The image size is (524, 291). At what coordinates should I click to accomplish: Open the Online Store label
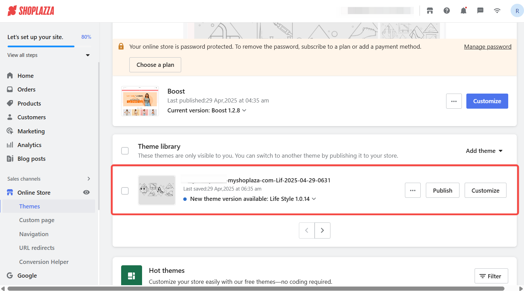(x=34, y=192)
